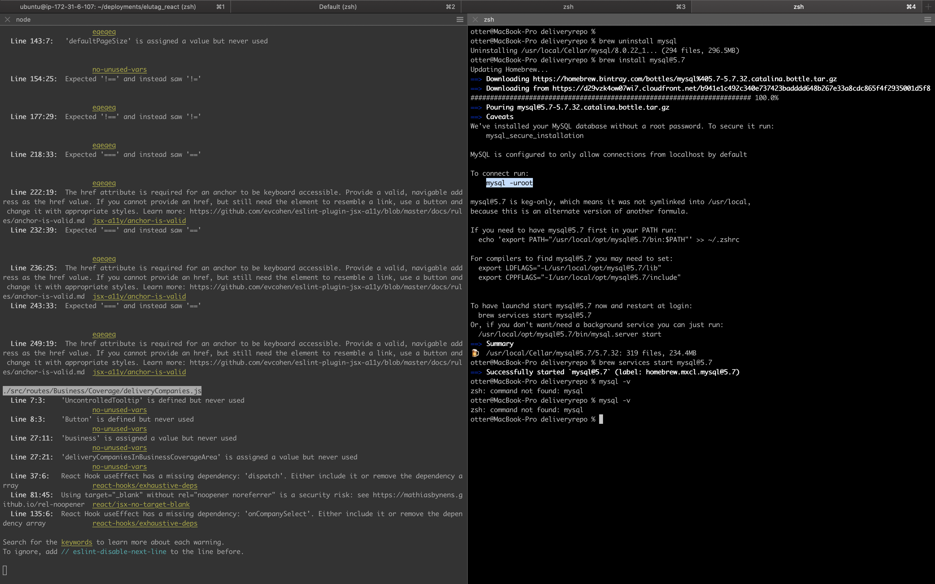Click the export CPPFLAGS line
The image size is (935, 584).
point(580,278)
